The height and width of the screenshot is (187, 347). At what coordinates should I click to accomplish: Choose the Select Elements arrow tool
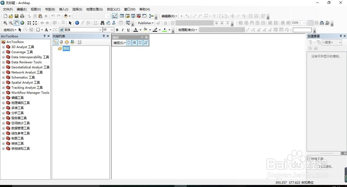70,23
